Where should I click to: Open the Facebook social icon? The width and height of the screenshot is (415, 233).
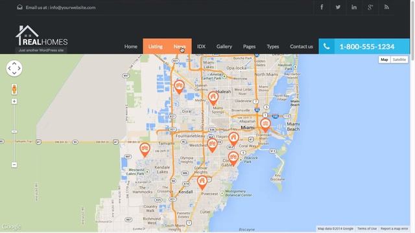pos(322,7)
